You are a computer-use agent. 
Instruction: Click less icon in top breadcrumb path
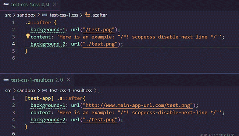tap(44, 15)
